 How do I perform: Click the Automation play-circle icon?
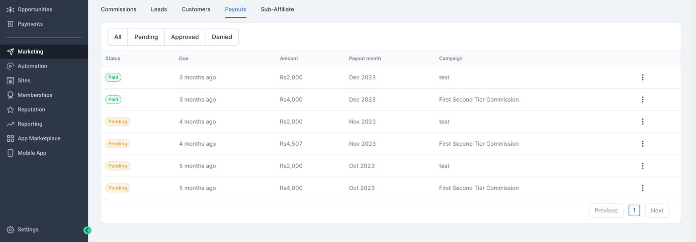click(10, 66)
